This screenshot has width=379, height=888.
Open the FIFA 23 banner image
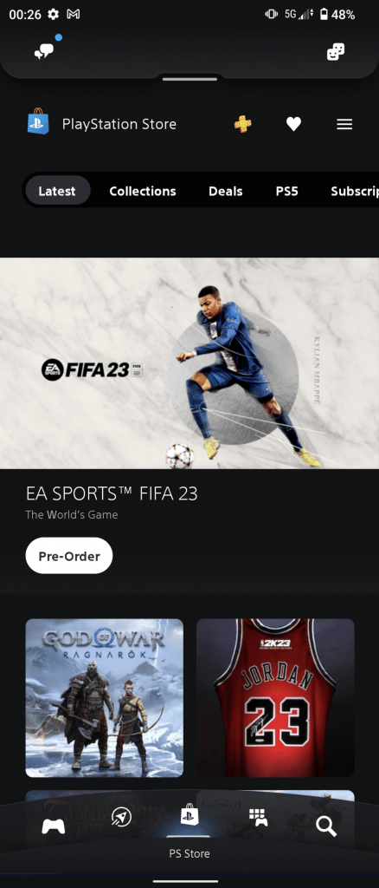click(189, 363)
